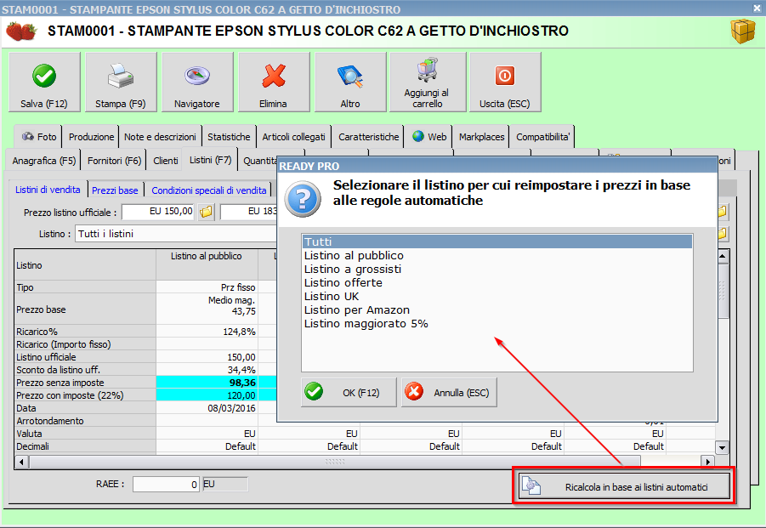Image resolution: width=766 pixels, height=528 pixels.
Task: Click the Prezzo listino ufficiale field EU 150,00
Action: (158, 212)
